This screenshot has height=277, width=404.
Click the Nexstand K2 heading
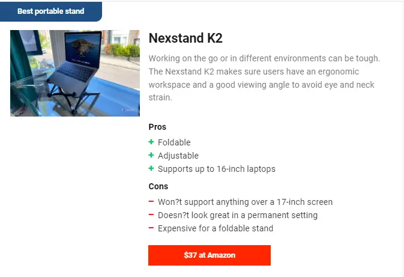(x=185, y=38)
